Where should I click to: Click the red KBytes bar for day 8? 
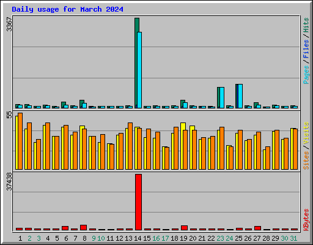click(x=83, y=227)
